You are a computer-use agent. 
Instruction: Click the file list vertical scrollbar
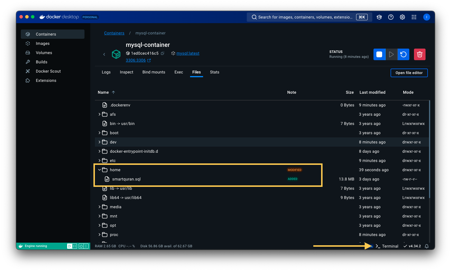(x=430, y=149)
